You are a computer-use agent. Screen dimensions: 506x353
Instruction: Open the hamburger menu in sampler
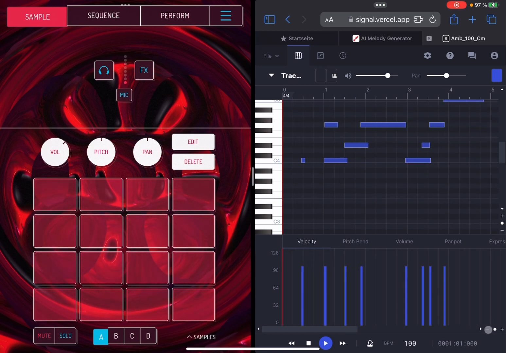[225, 16]
